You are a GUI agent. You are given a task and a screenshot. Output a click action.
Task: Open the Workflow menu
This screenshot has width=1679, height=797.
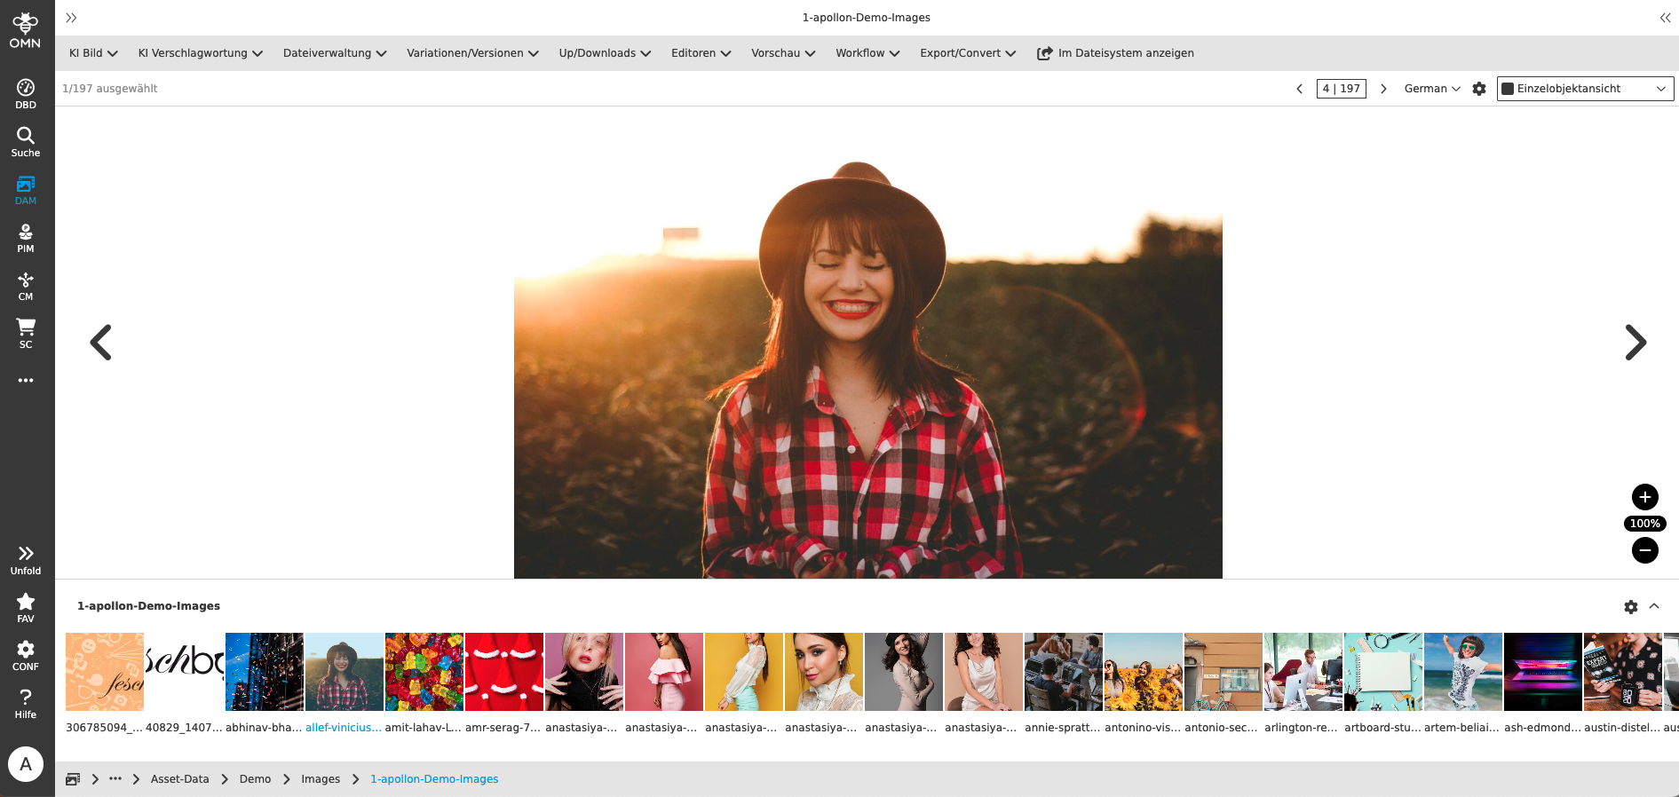coord(867,53)
